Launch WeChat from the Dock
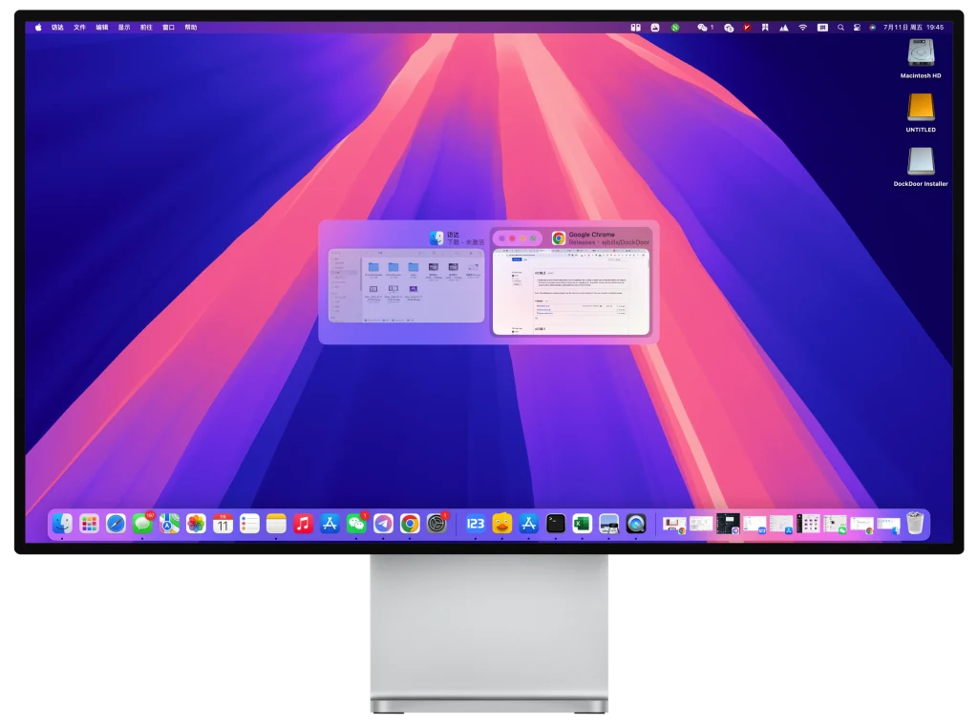 (x=355, y=524)
